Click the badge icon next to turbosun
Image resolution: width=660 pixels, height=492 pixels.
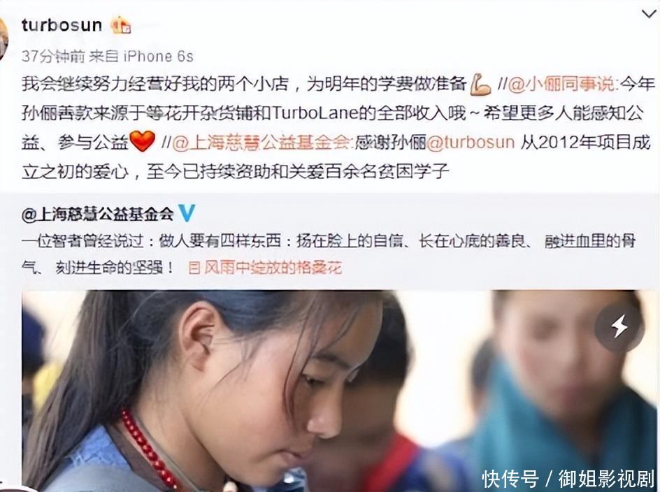[x=121, y=25]
